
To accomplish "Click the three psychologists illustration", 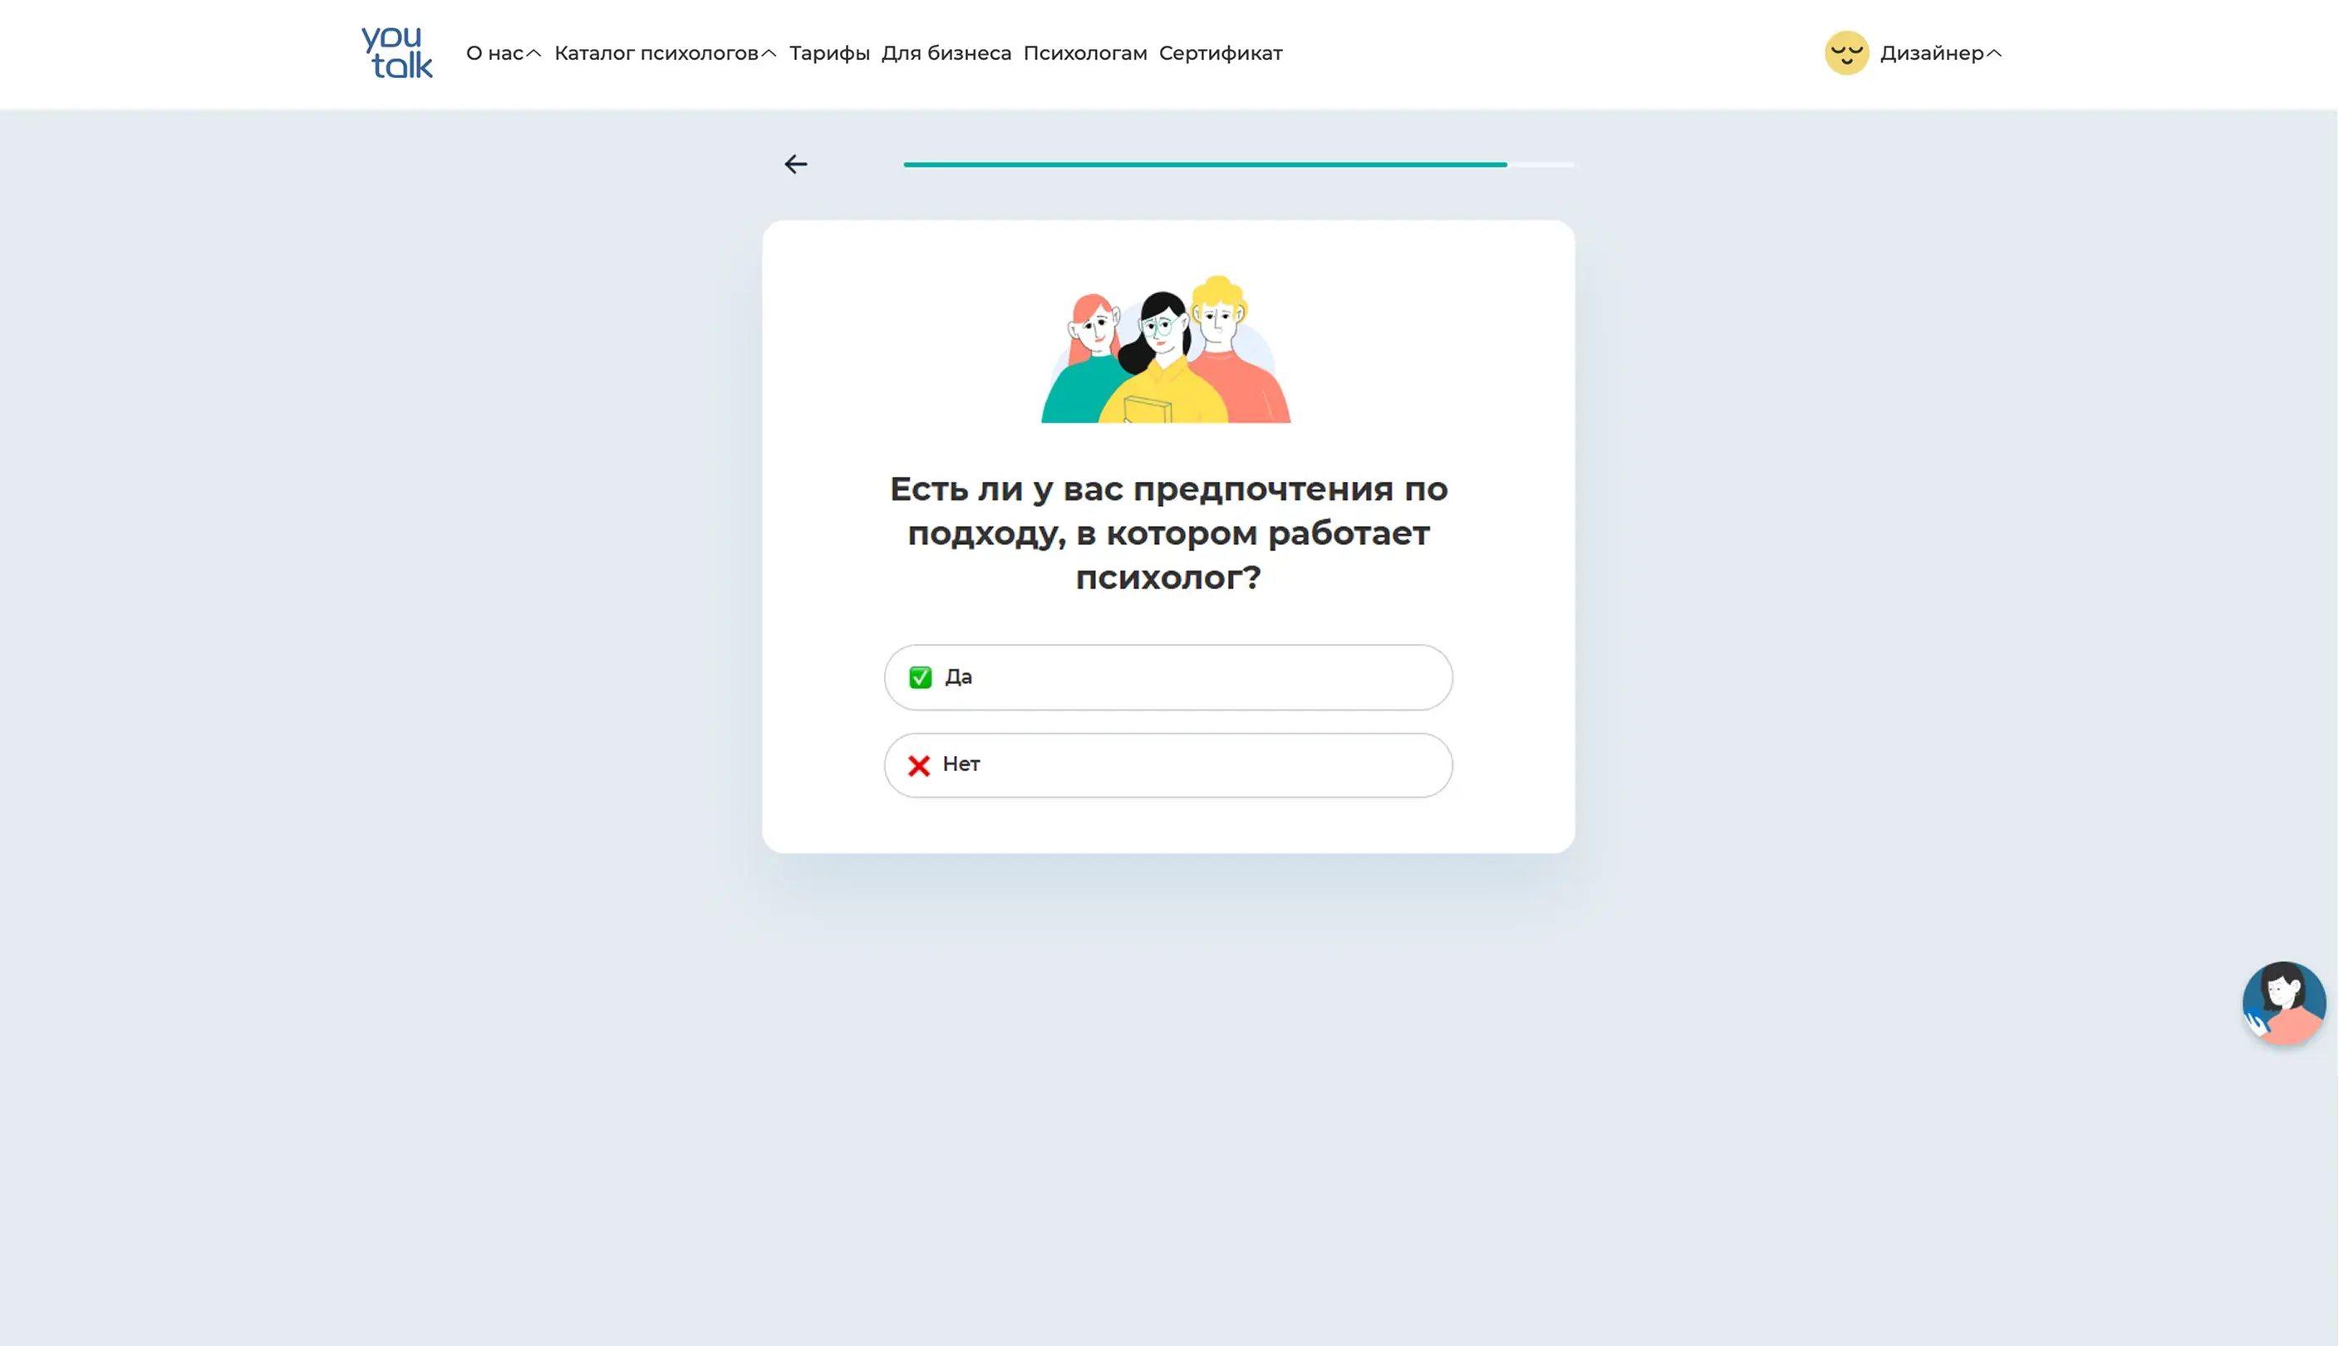I will [x=1166, y=351].
